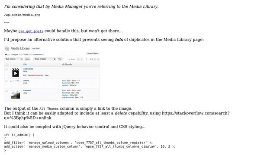Go to the next page arrow
The width and height of the screenshot is (277, 155).
[x=95, y=59]
